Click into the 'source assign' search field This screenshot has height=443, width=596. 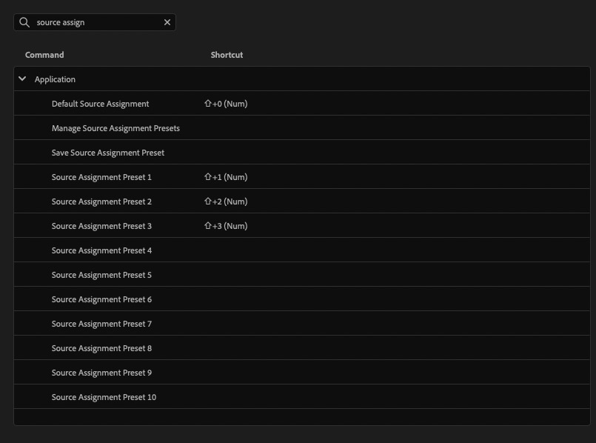click(95, 22)
